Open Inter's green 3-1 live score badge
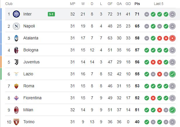 click(51, 14)
